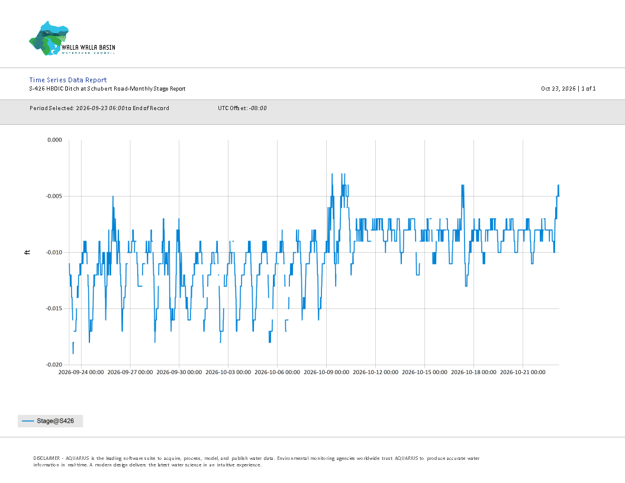The image size is (625, 483).
Task: Click the 2026-09-30 00:00 x-axis label
Action: click(x=179, y=372)
